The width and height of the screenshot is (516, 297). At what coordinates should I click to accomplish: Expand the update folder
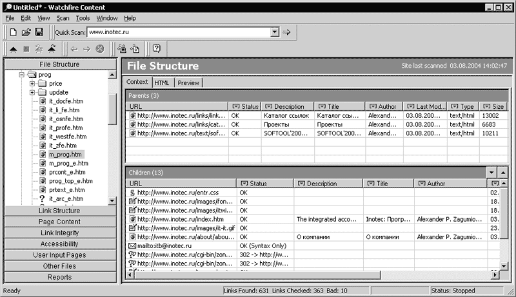pos(32,92)
